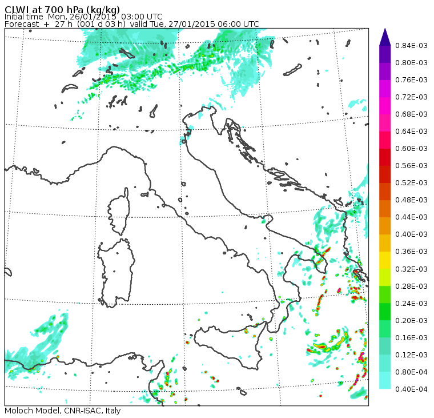Click the 0.76E-03 legend label
The height and width of the screenshot is (418, 434).
tap(411, 80)
